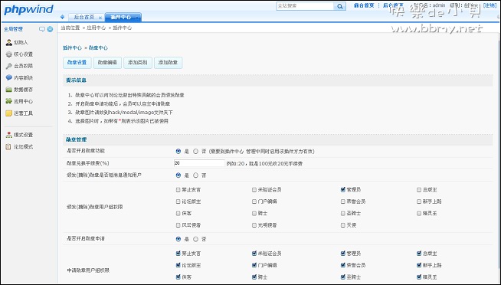Open 创始人 in the sidebar

point(18,42)
